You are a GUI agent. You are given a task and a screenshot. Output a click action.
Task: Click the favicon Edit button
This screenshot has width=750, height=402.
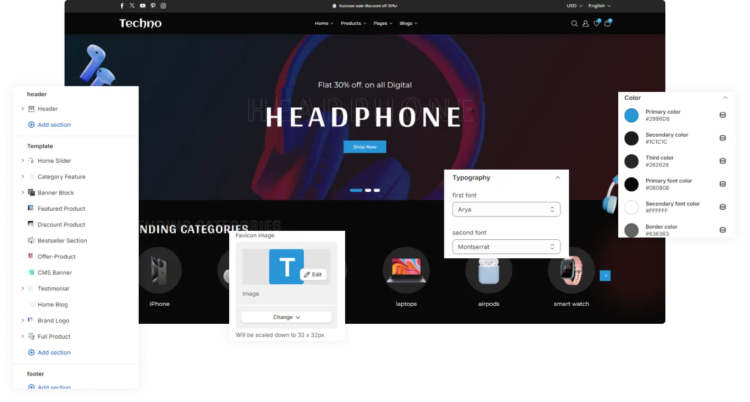313,275
